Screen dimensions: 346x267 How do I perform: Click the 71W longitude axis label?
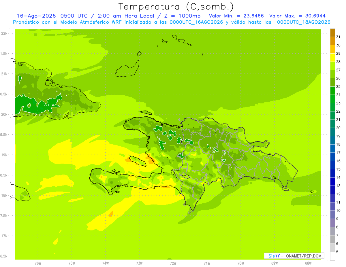[x=207, y=263]
